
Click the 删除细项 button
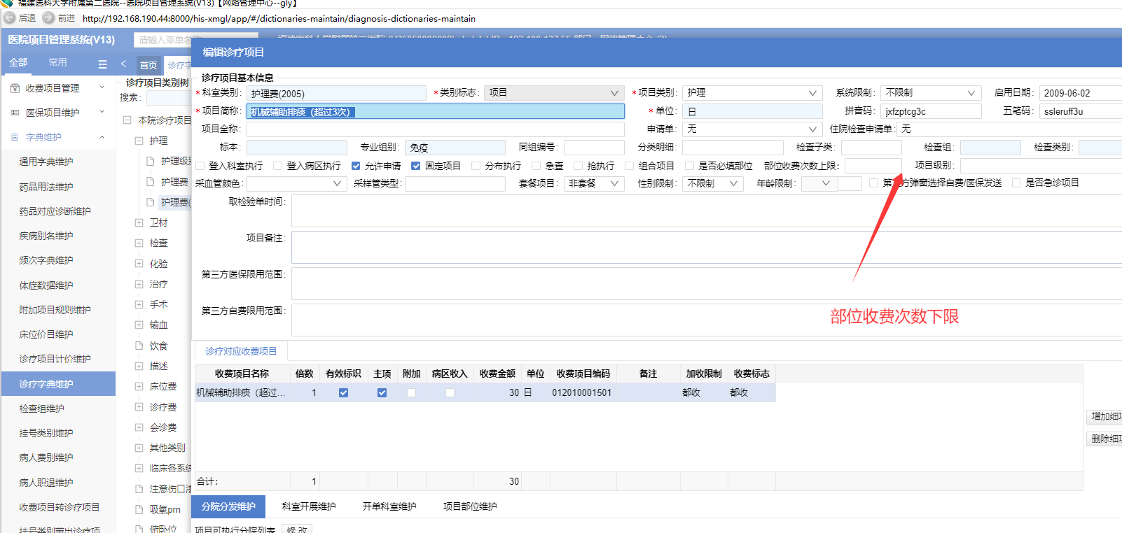pos(1104,439)
